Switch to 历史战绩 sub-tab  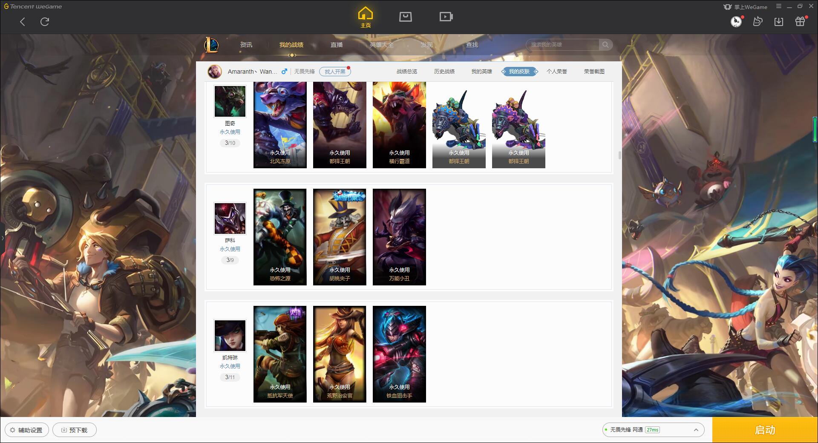(444, 72)
